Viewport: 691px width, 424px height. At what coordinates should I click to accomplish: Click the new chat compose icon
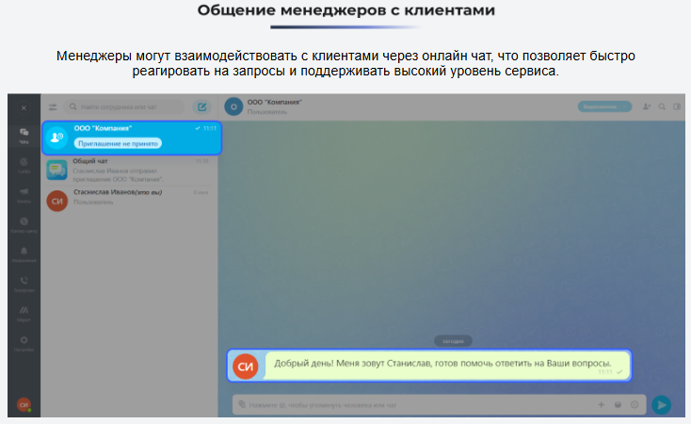coord(201,107)
